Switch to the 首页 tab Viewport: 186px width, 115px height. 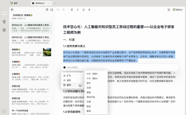point(14,3)
